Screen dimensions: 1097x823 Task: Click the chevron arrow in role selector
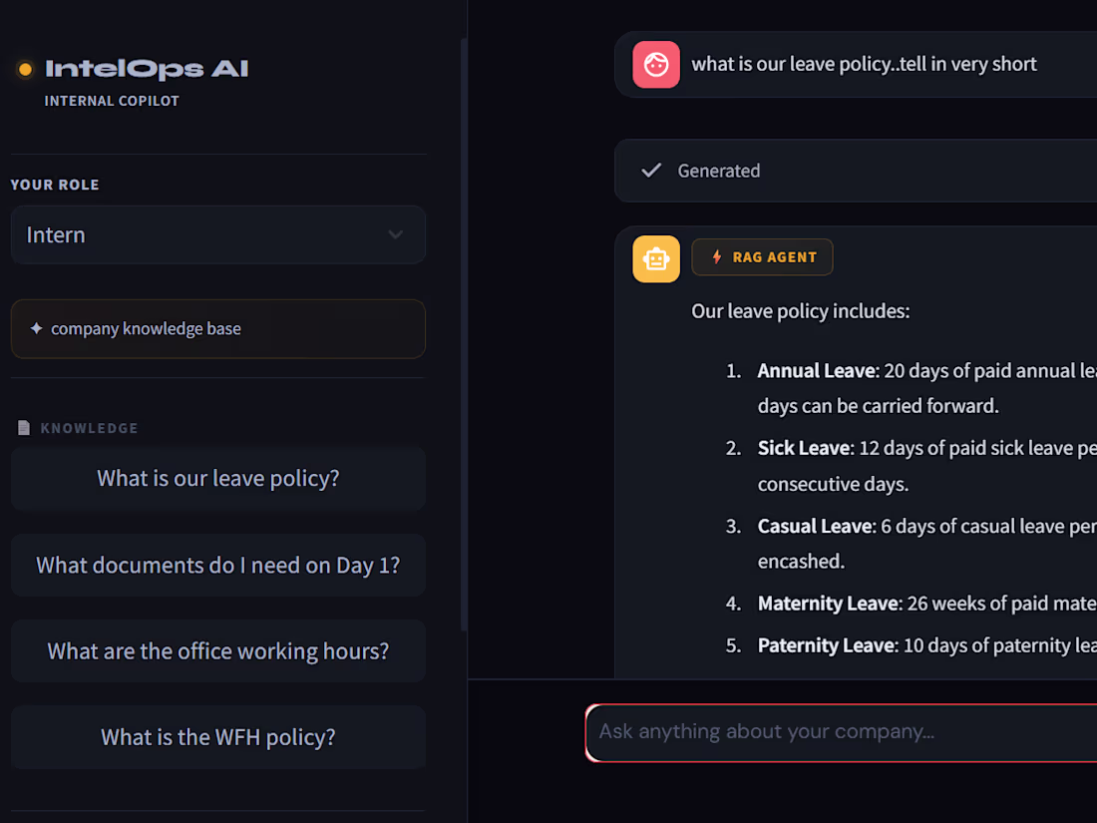click(395, 235)
